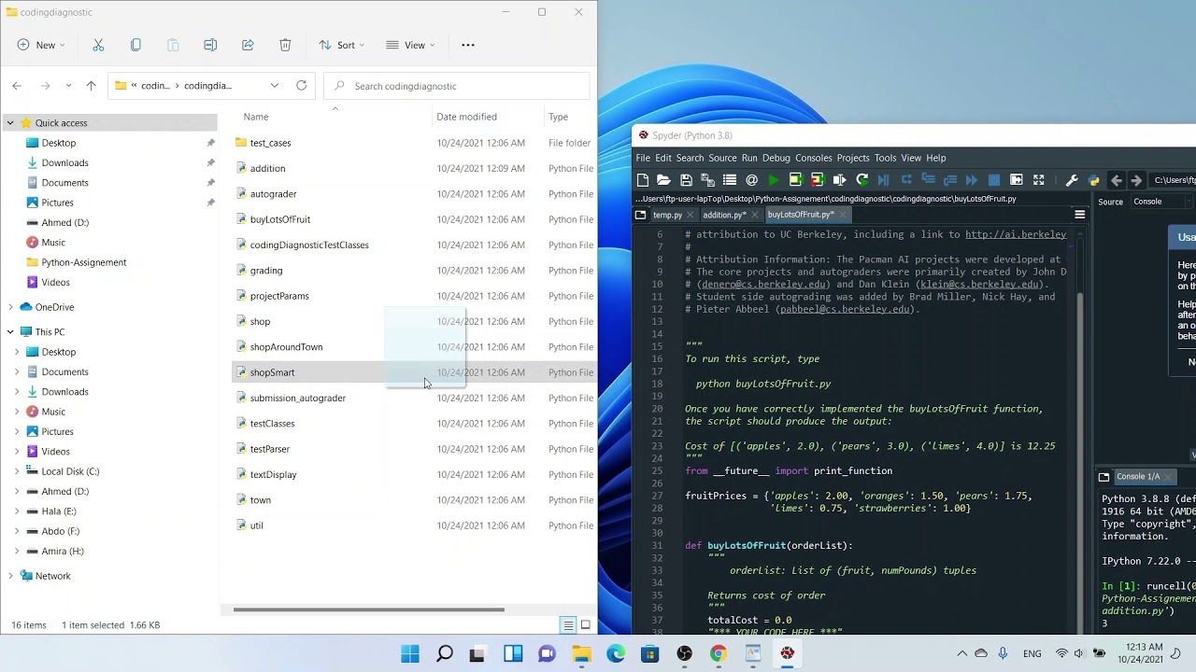Go up one folder level in Explorer
Screen dimensions: 1196x672
coord(91,86)
